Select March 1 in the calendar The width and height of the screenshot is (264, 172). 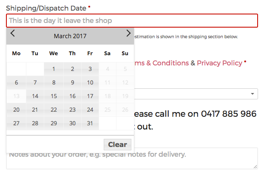point(54,69)
